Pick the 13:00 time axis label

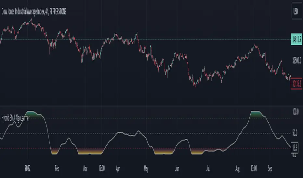pos(254,169)
